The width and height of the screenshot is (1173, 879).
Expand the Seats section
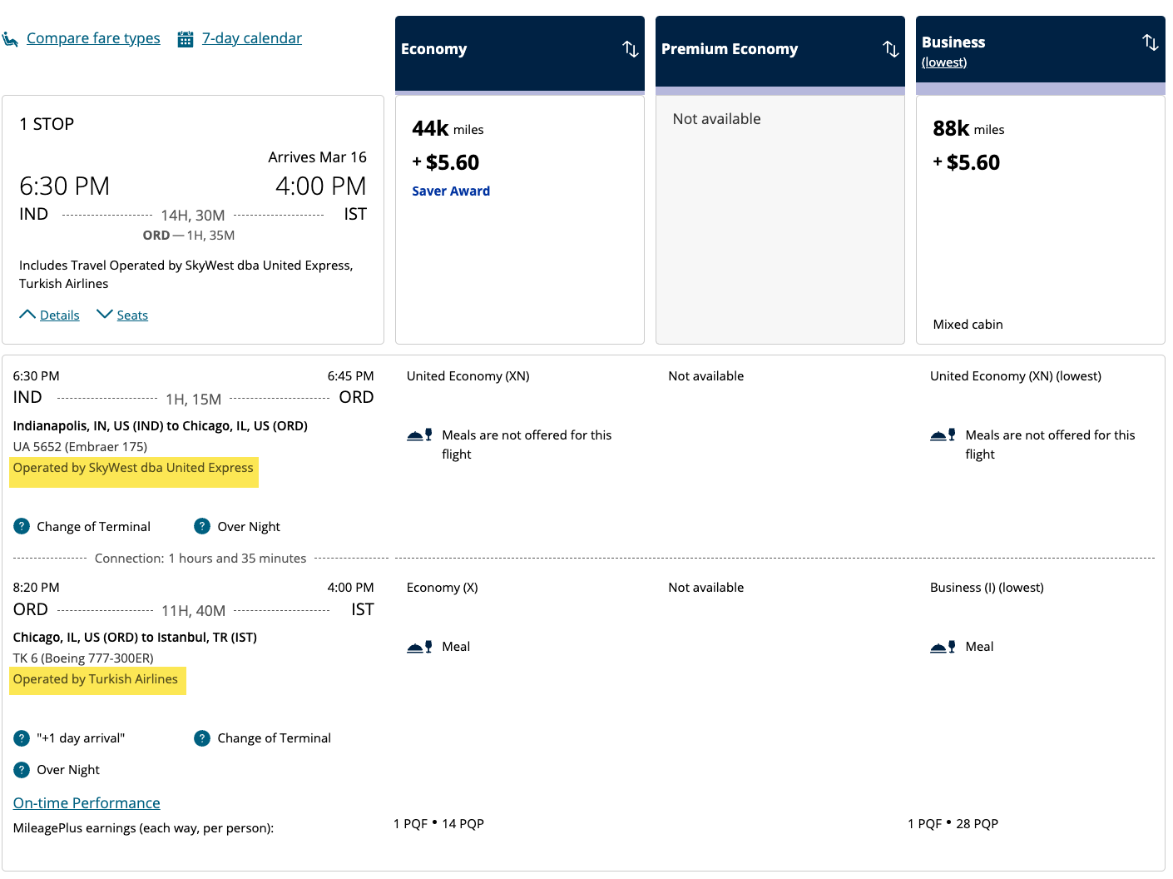tap(122, 315)
